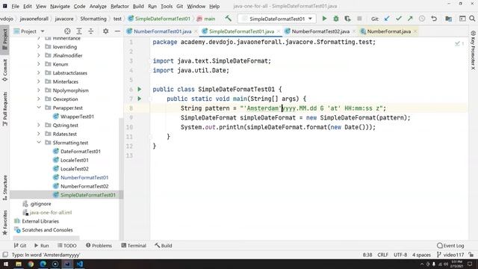This screenshot has width=478, height=269.
Task: Switch to NumberFormatTest01.java tab
Action: [163, 31]
